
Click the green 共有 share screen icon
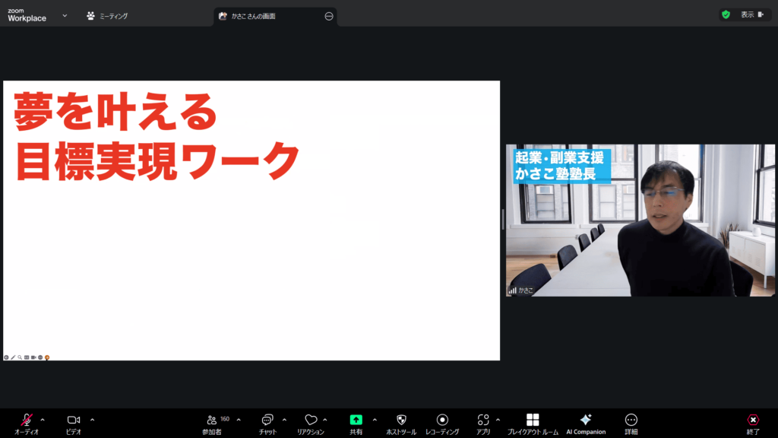tap(356, 420)
